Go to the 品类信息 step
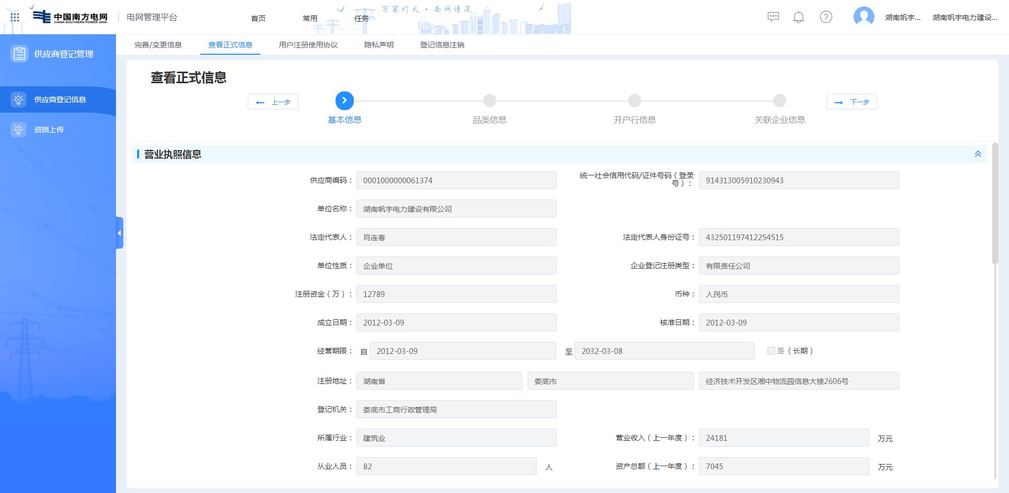1009x493 pixels. click(489, 101)
